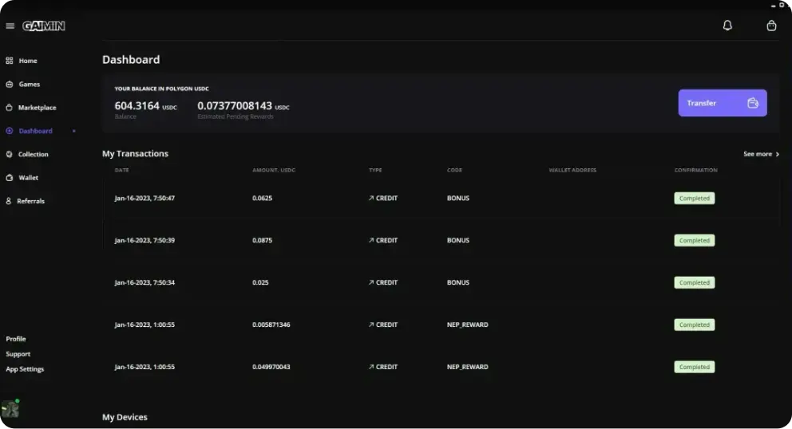
Task: Expand See more transactions
Action: 761,154
